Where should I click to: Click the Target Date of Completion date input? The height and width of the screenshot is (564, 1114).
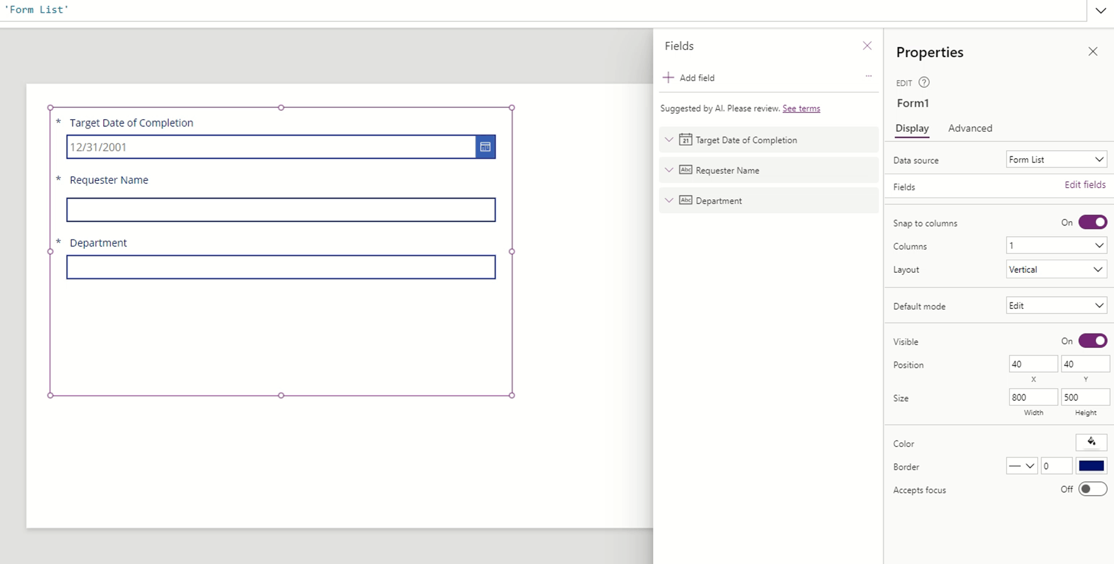point(271,147)
